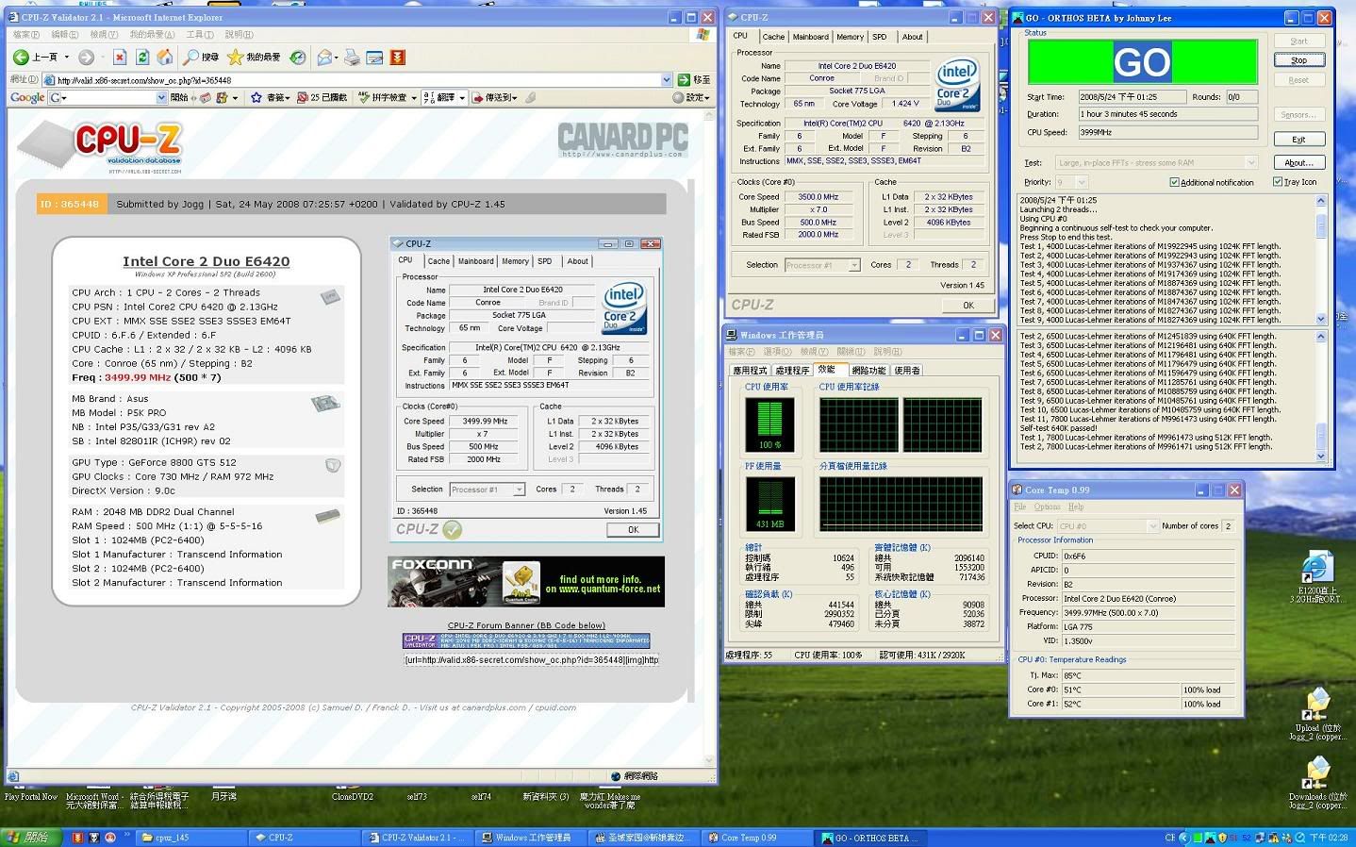Switch to SPD tab in CPU-Z window
This screenshot has width=1356, height=847.
point(880,37)
